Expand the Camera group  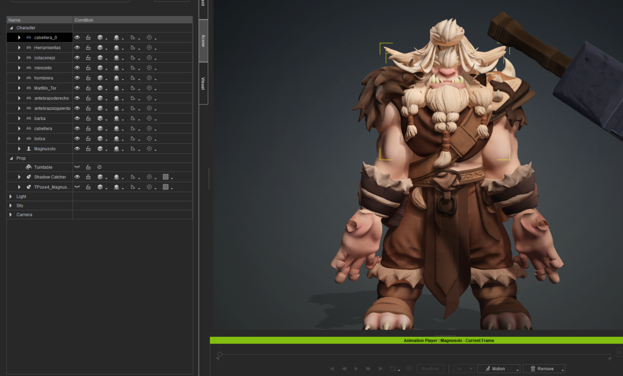tap(11, 215)
